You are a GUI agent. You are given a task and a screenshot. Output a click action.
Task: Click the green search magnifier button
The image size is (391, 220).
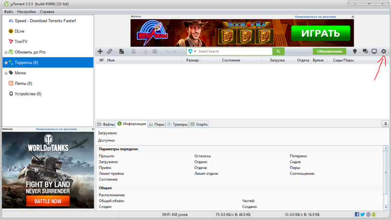click(278, 51)
